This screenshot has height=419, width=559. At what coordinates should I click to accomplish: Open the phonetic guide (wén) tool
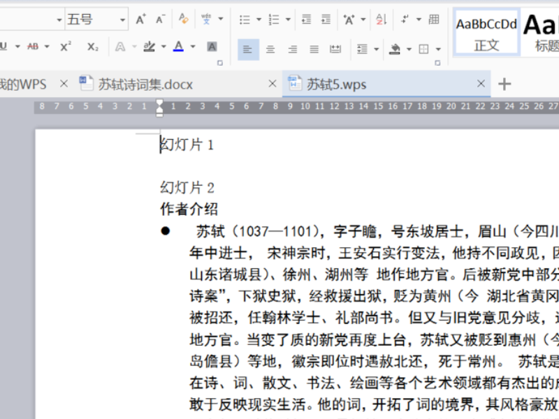tap(206, 19)
